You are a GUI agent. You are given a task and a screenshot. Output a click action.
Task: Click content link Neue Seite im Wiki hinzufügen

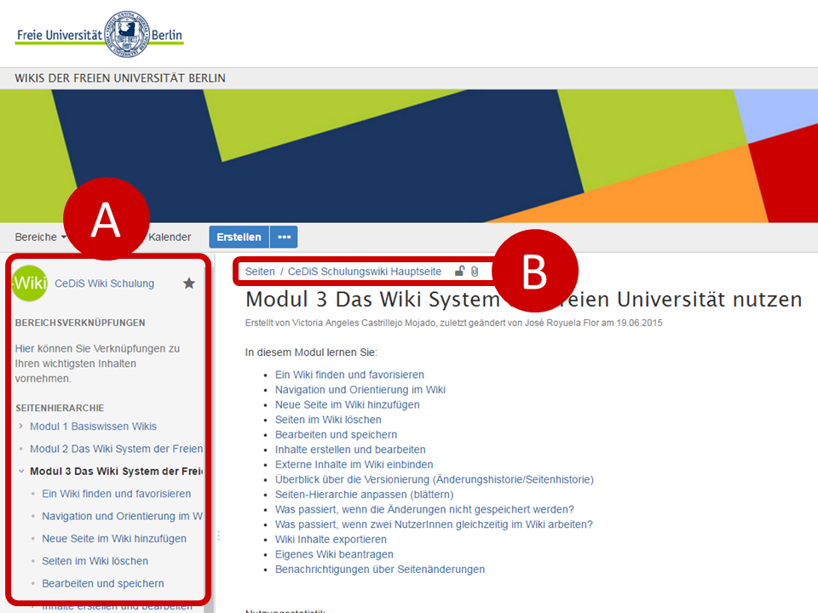coord(348,405)
